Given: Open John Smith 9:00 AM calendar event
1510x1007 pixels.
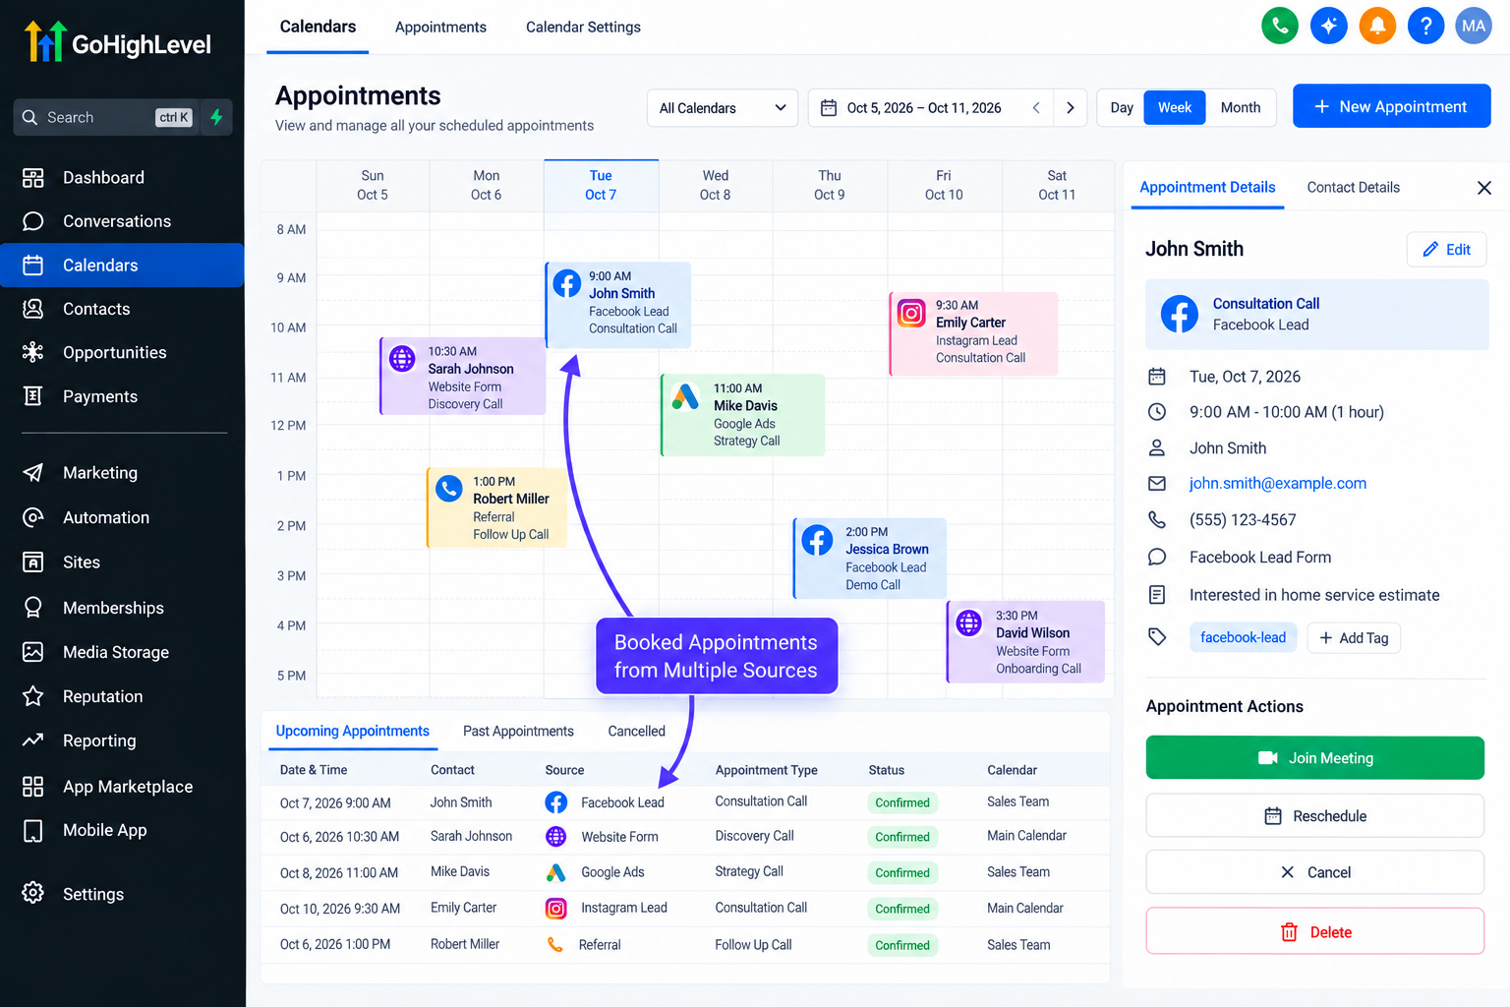Looking at the screenshot, I should [618, 305].
